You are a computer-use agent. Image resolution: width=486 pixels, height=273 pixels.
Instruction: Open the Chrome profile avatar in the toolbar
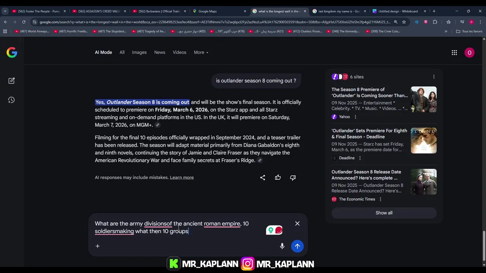point(471,22)
